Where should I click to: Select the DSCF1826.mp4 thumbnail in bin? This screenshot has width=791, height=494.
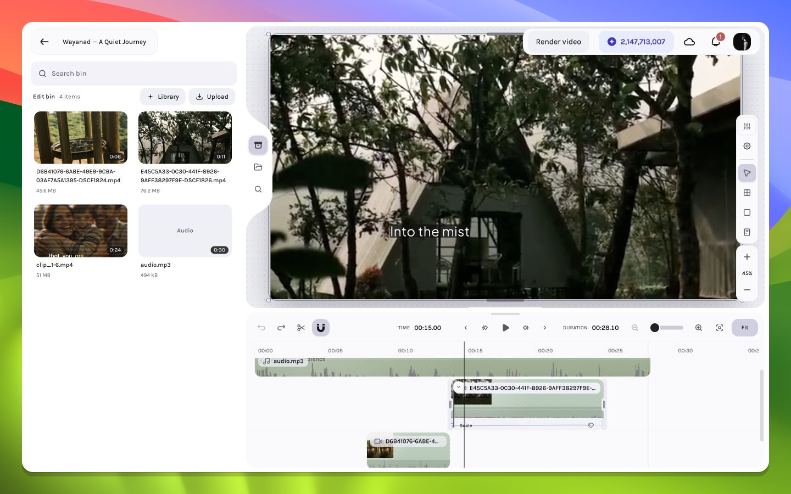185,138
